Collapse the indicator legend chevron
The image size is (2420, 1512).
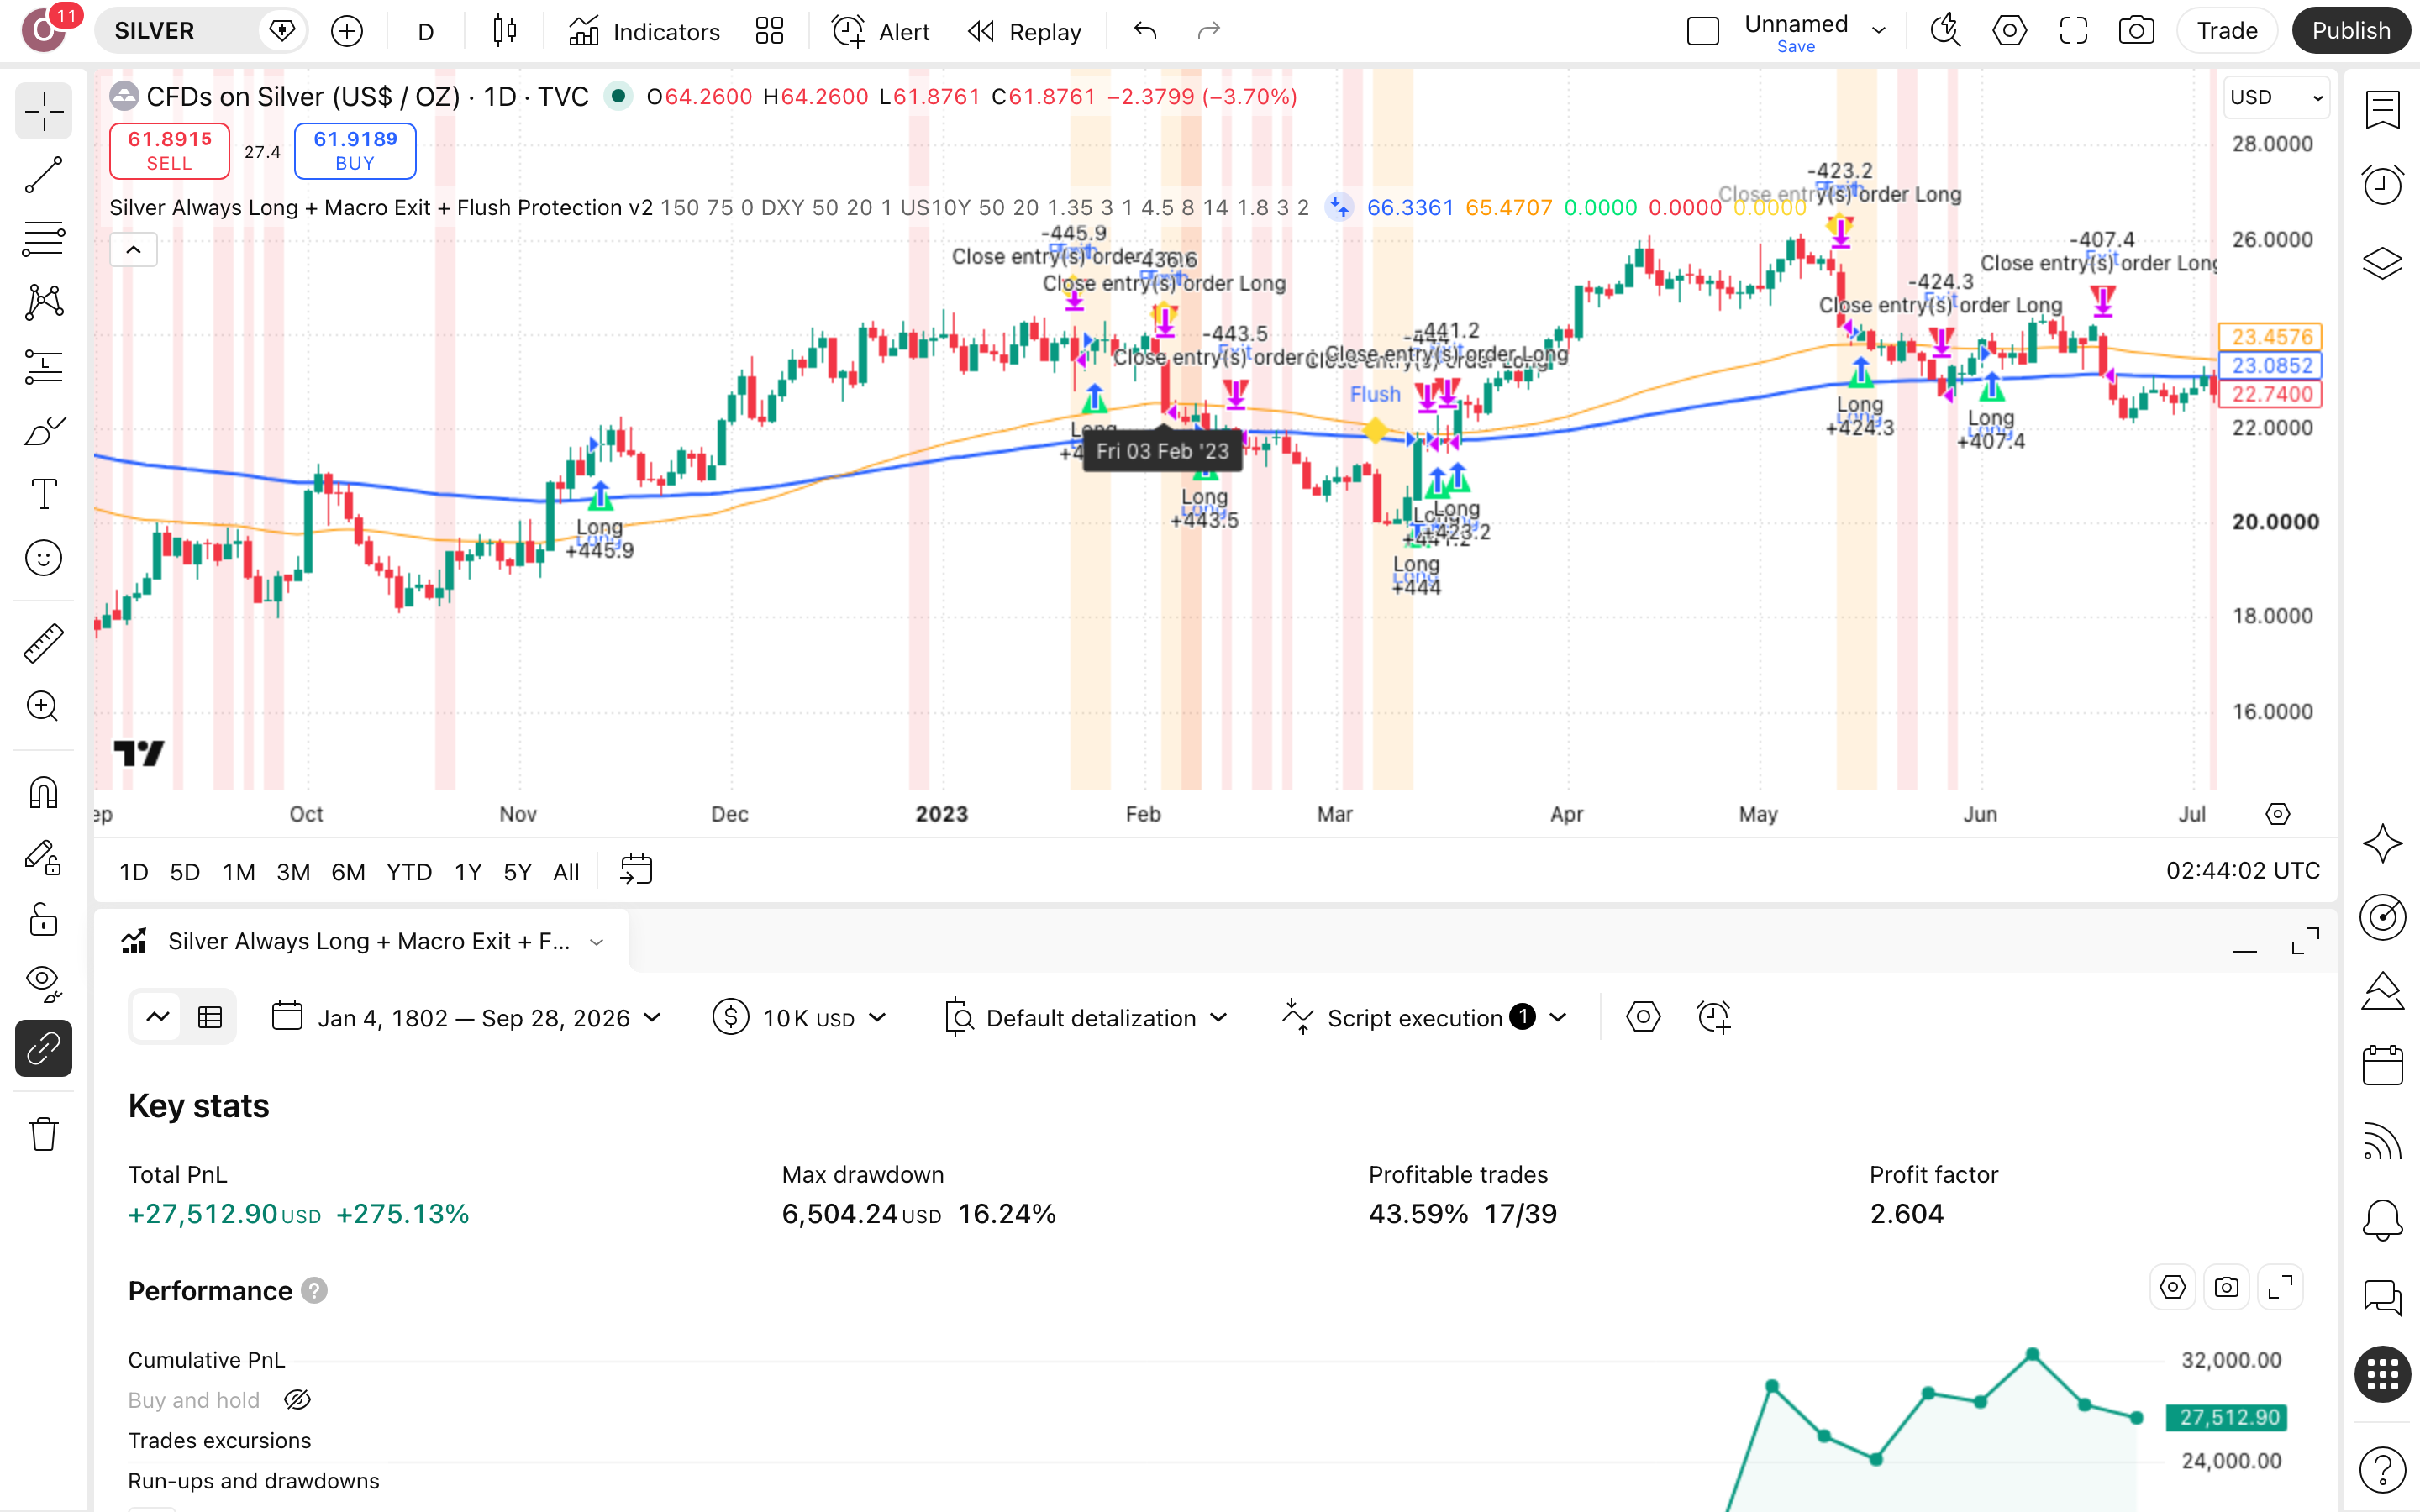coord(133,250)
